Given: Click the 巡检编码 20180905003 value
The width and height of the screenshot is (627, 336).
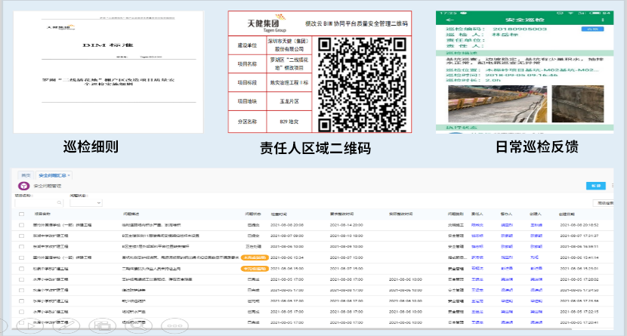Looking at the screenshot, I should (x=520, y=29).
